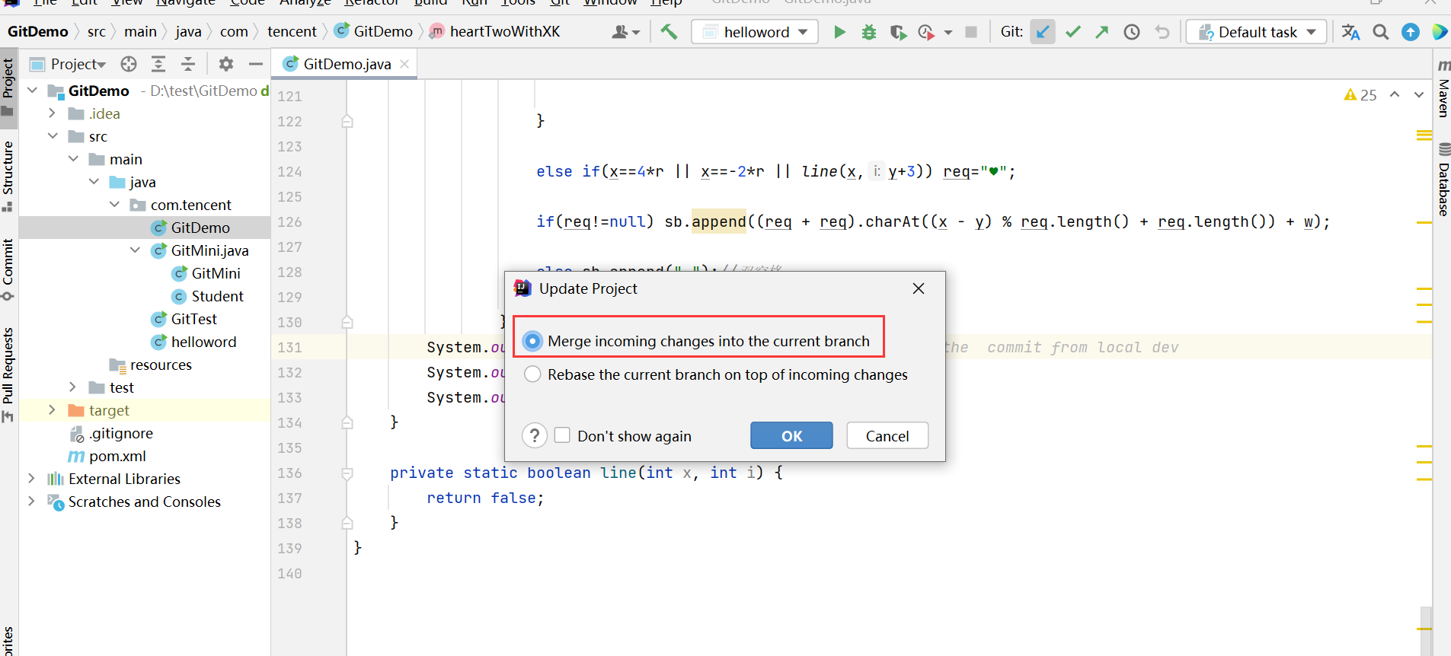Click OK in Update Project dialog
This screenshot has width=1451, height=656.
791,436
